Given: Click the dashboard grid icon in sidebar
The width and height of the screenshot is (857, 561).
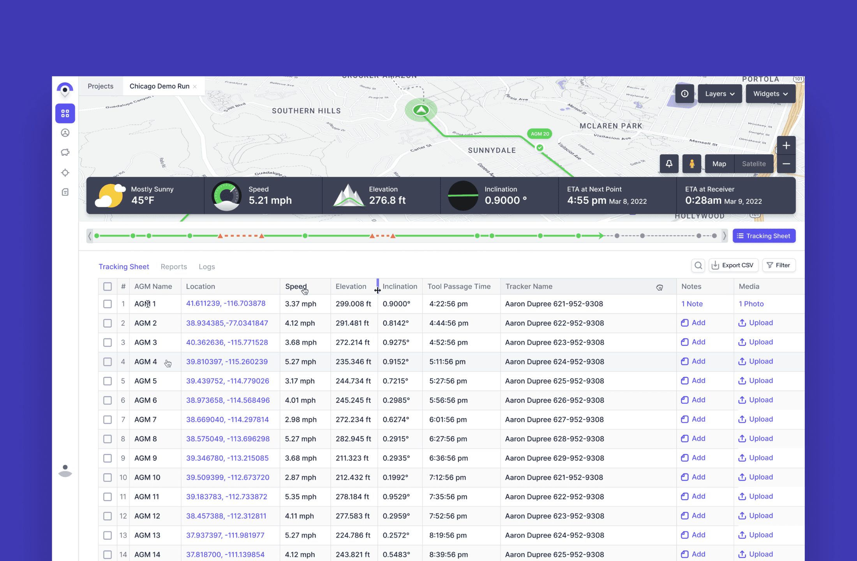Looking at the screenshot, I should (x=65, y=113).
